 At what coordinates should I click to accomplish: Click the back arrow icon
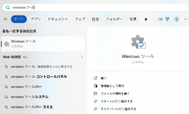pyautogui.click(x=6, y=19)
